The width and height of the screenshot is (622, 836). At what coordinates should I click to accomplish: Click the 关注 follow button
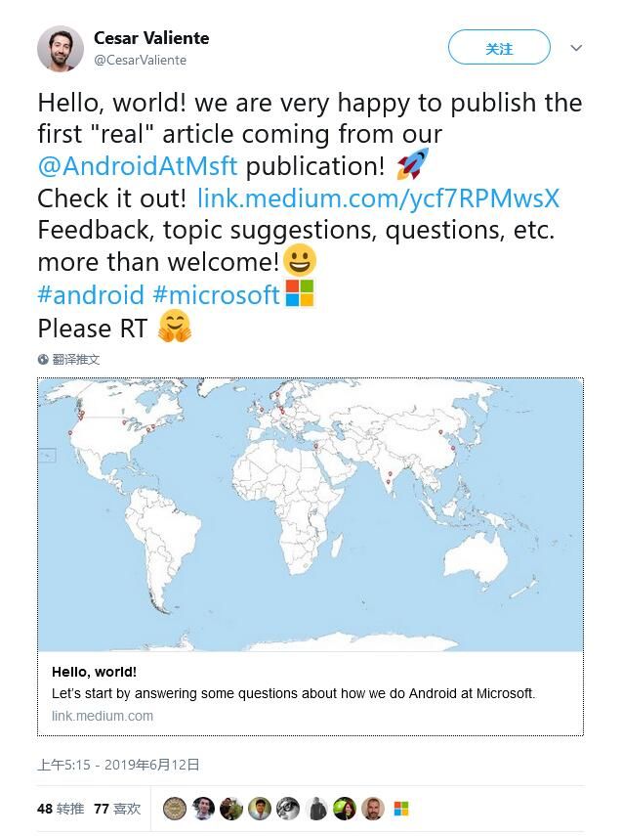[499, 48]
